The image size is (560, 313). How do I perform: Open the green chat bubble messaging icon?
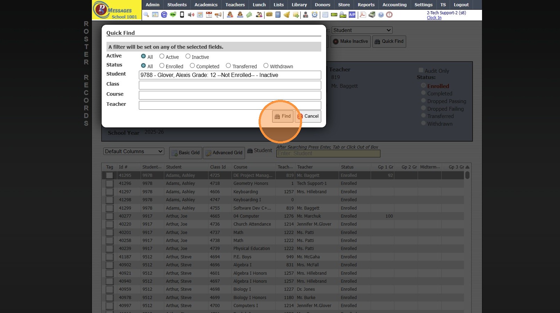[x=173, y=15]
